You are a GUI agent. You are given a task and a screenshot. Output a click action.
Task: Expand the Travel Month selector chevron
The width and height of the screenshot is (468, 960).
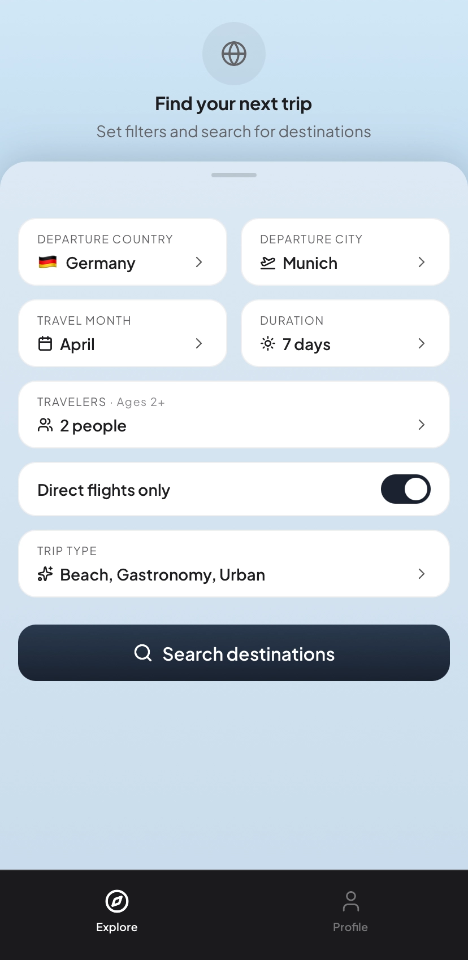coord(199,343)
